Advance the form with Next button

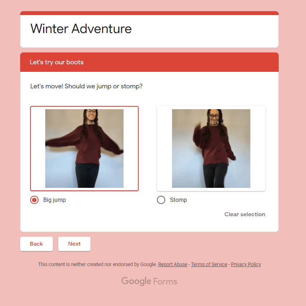click(74, 244)
